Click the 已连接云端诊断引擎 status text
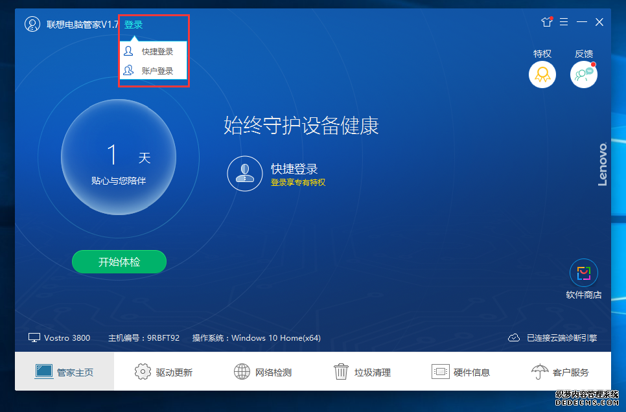626x412 pixels. click(x=562, y=338)
